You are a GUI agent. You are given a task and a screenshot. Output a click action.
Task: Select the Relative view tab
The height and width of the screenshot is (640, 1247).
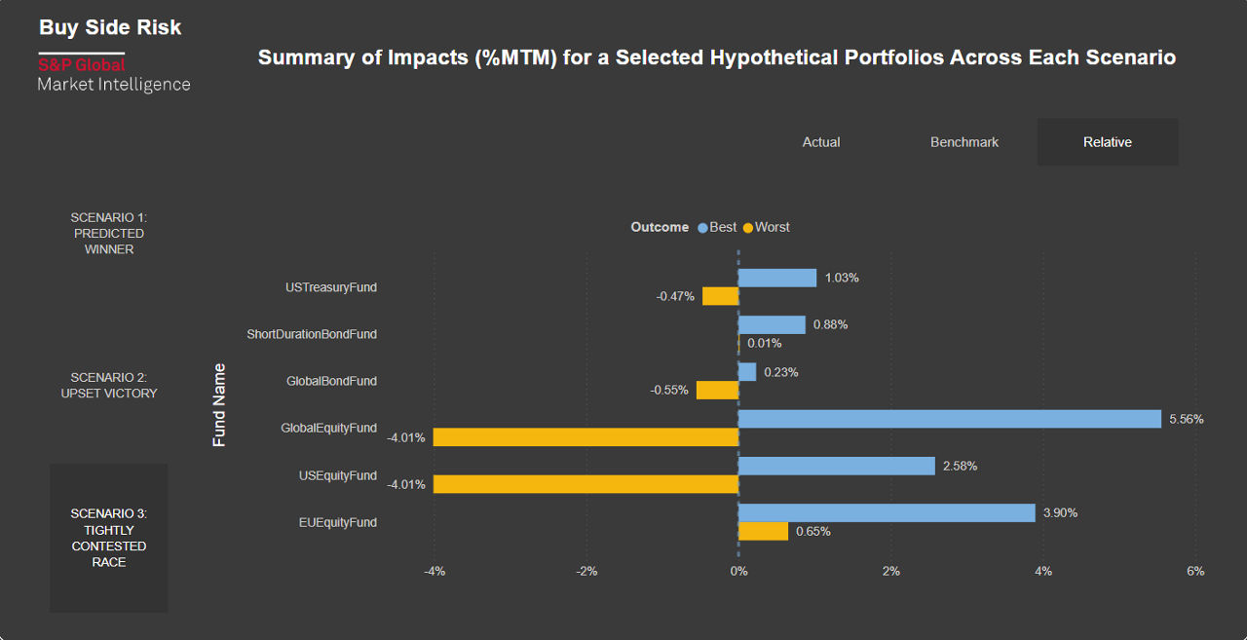click(1108, 142)
